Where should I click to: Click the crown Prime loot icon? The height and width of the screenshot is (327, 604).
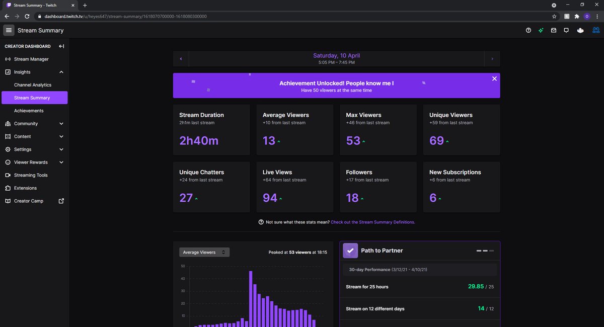(580, 30)
